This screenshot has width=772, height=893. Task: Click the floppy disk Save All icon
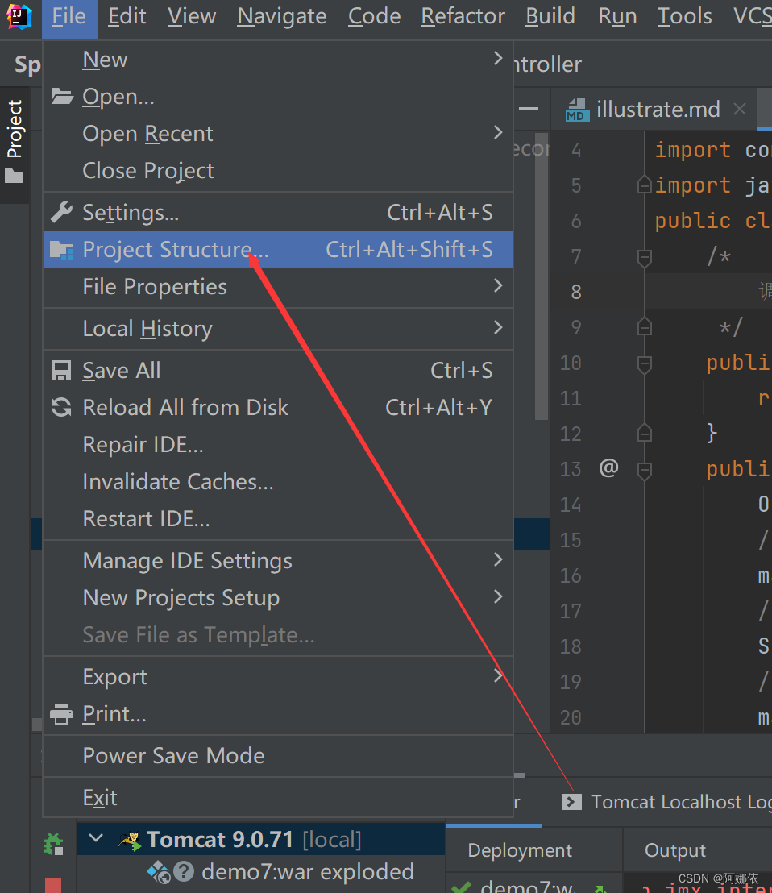(61, 371)
